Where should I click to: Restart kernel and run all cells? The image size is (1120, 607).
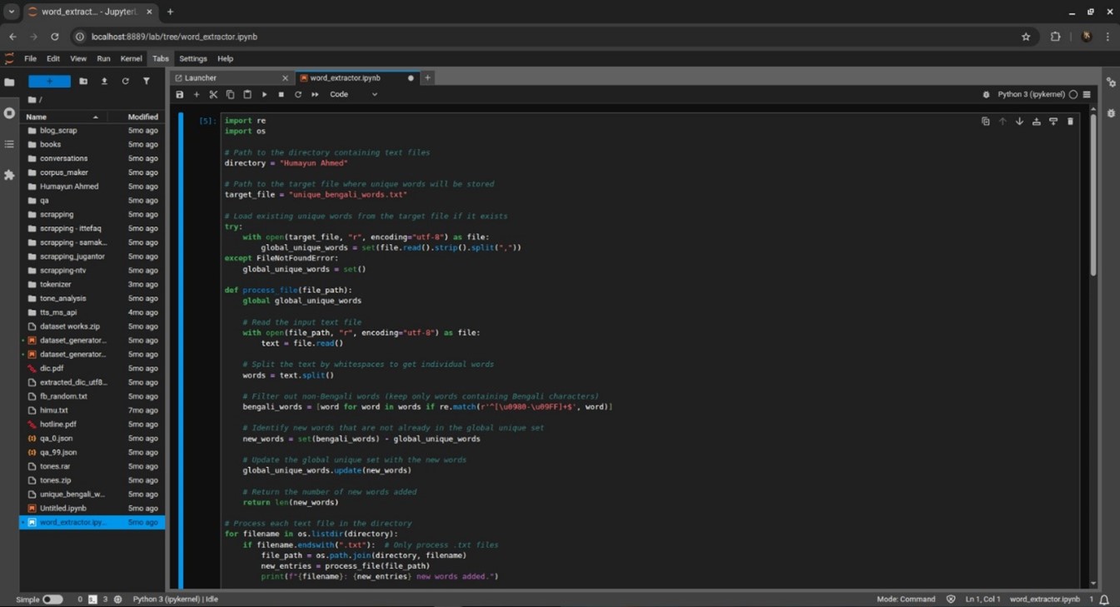315,95
